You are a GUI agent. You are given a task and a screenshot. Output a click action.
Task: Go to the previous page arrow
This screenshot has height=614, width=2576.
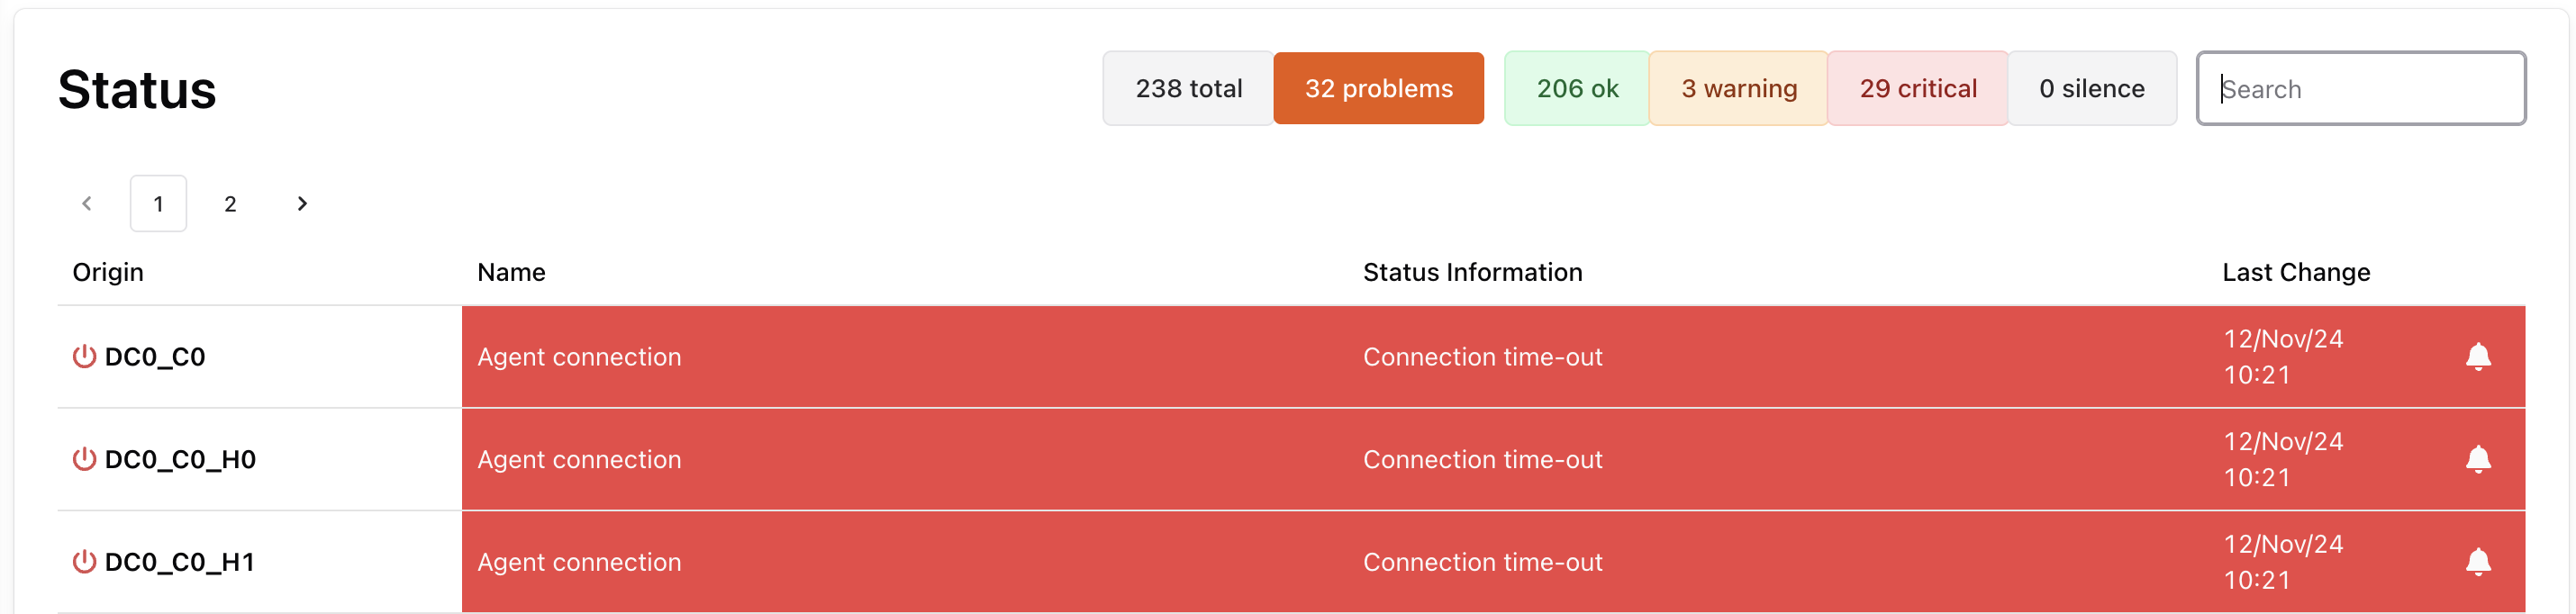click(x=87, y=204)
